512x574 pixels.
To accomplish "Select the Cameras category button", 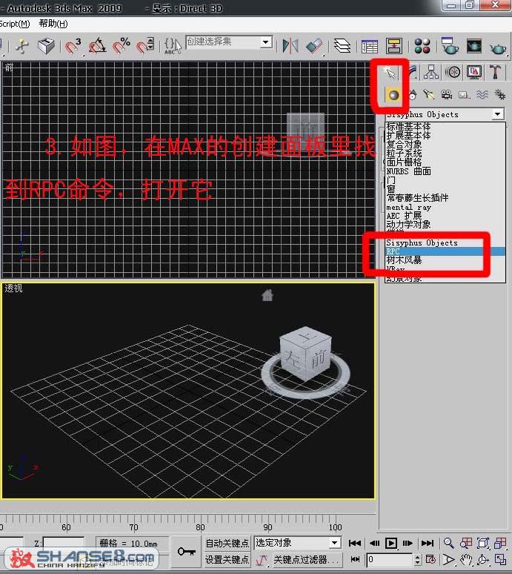I will pos(446,95).
